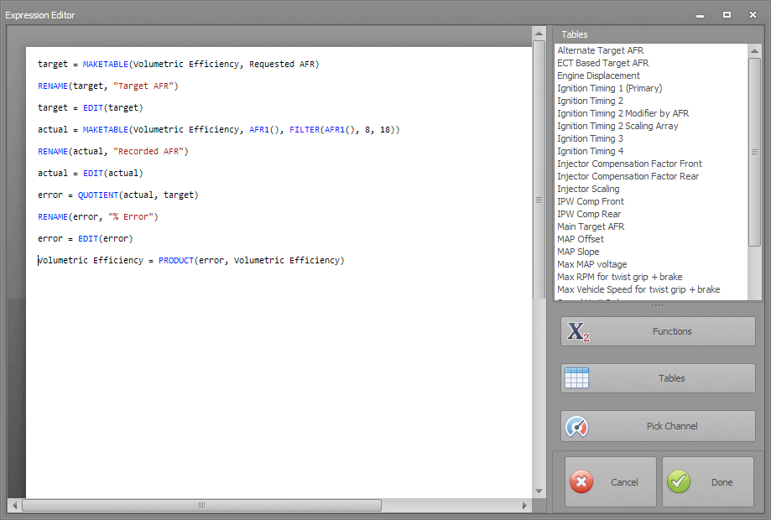The height and width of the screenshot is (520, 771).
Task: Pick Engine Displacement from the list
Action: point(598,75)
